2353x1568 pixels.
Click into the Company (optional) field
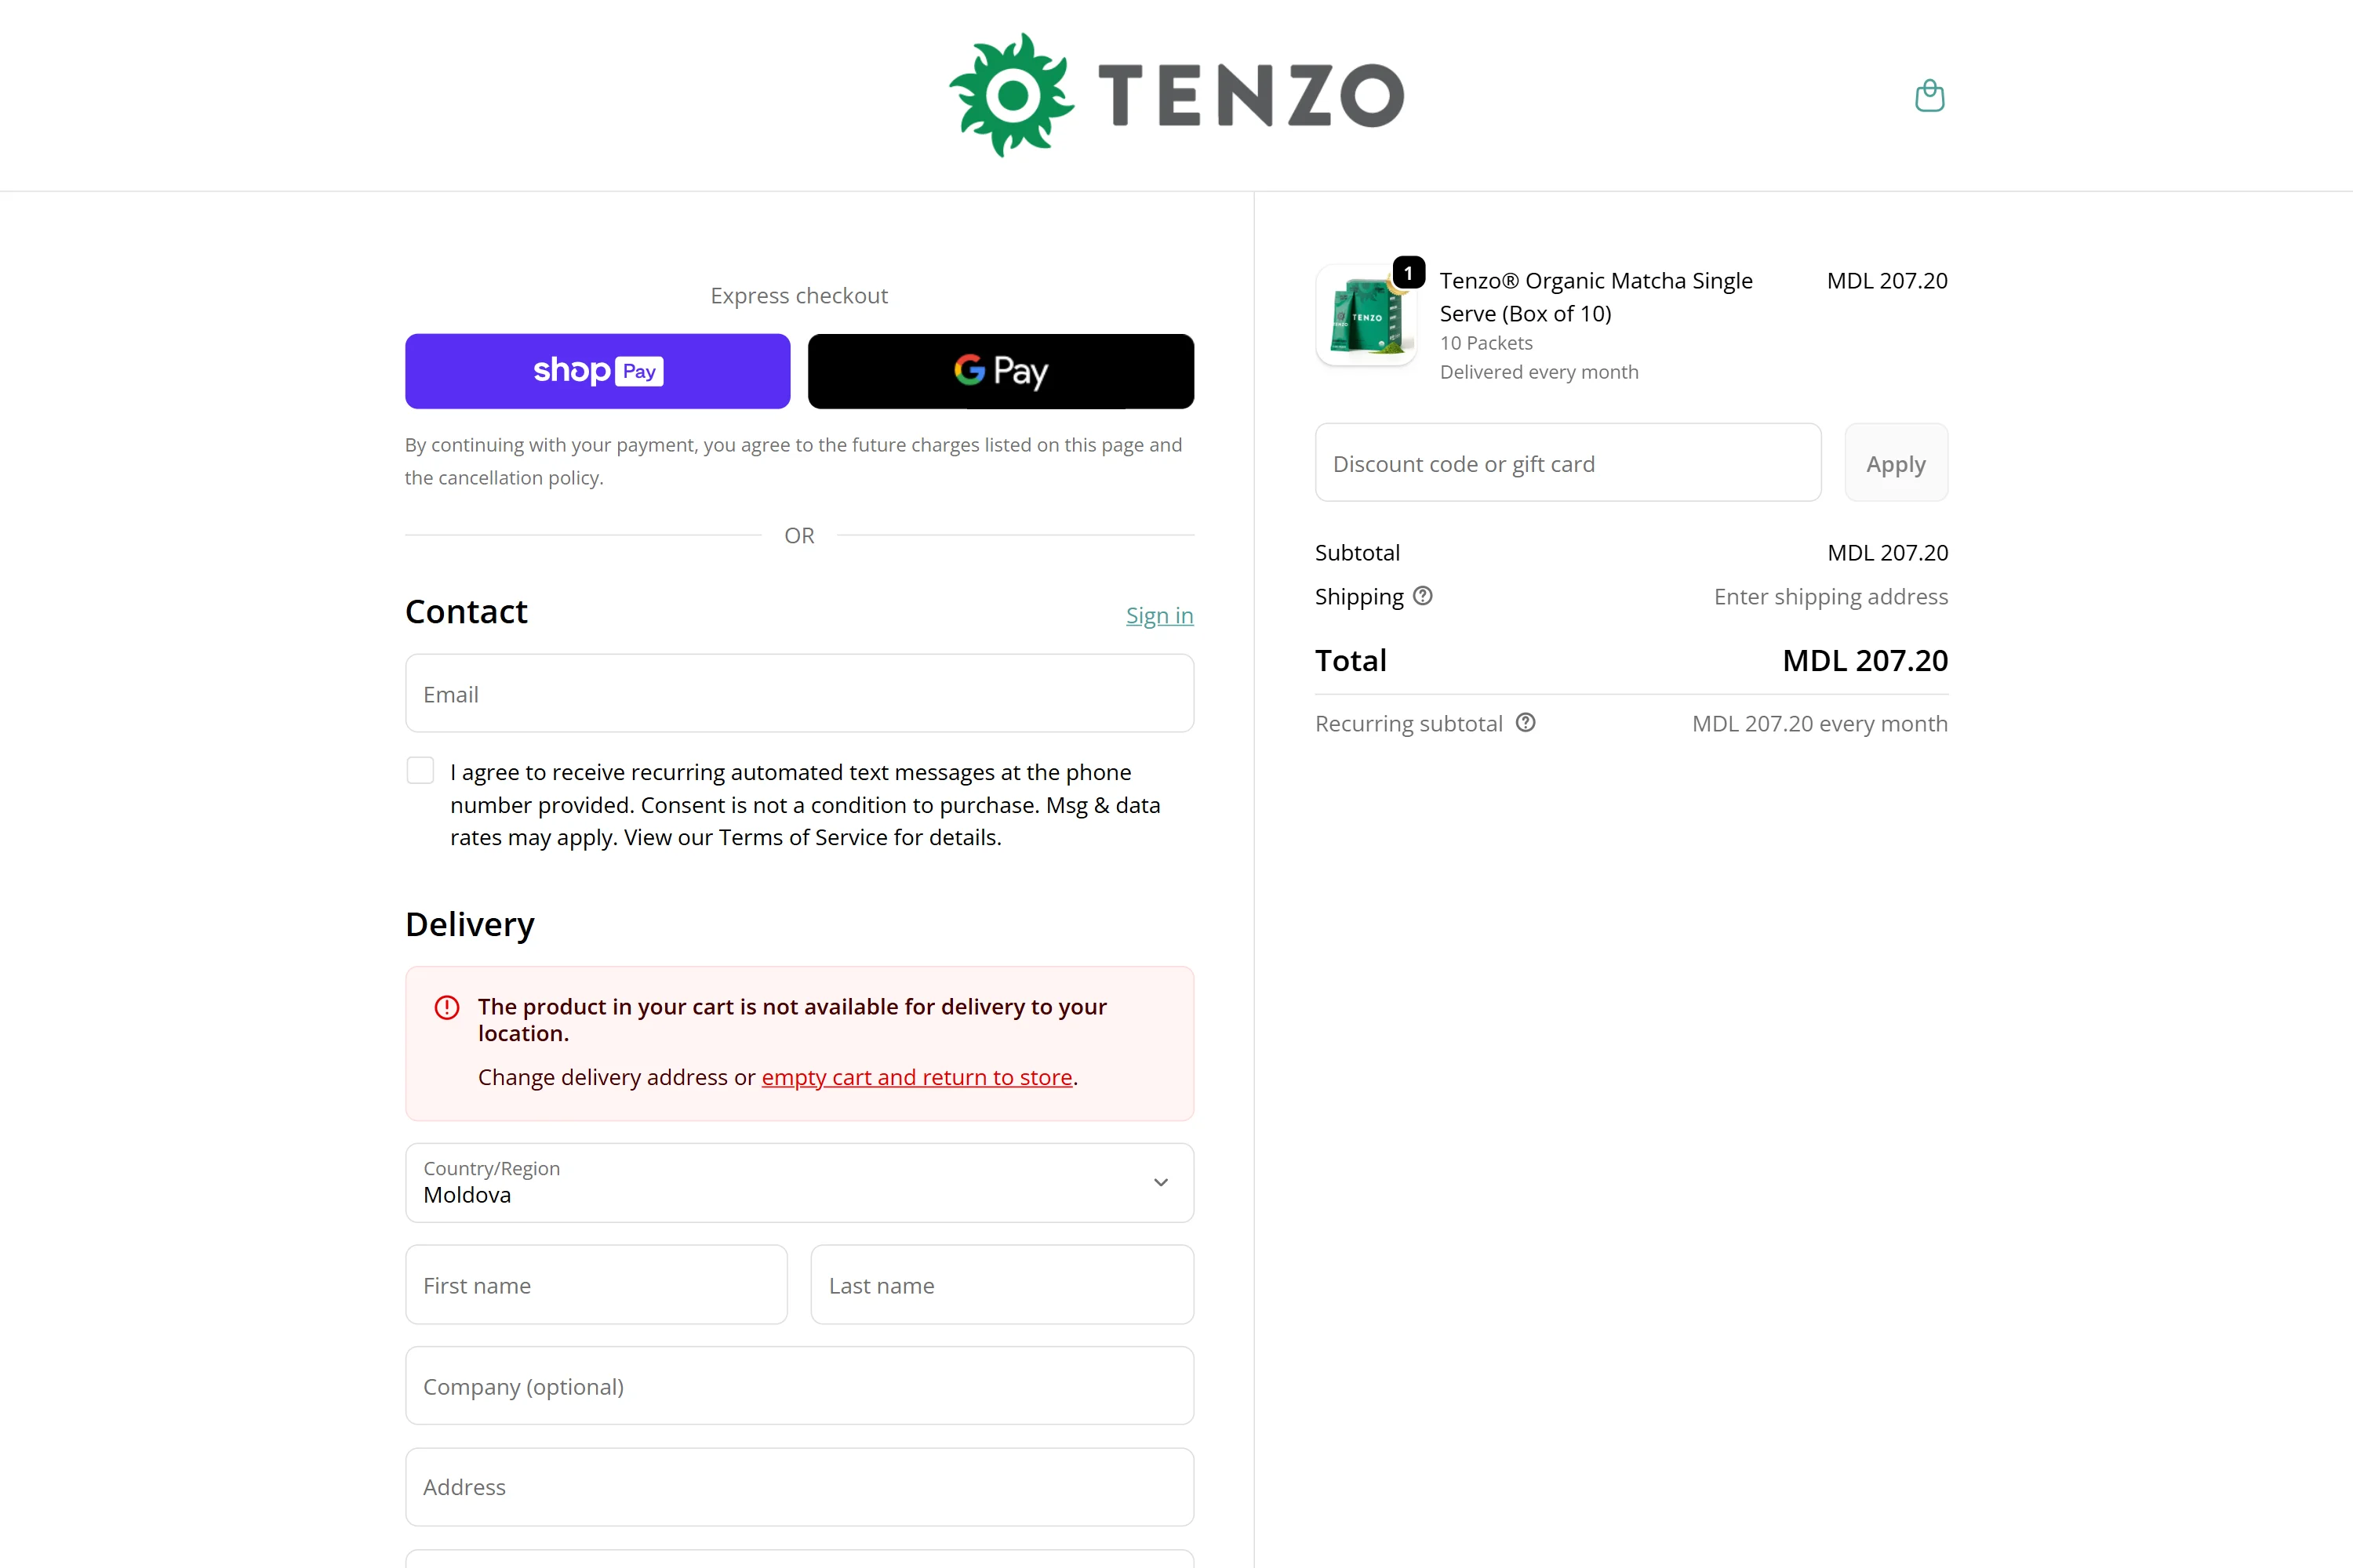click(x=799, y=1386)
